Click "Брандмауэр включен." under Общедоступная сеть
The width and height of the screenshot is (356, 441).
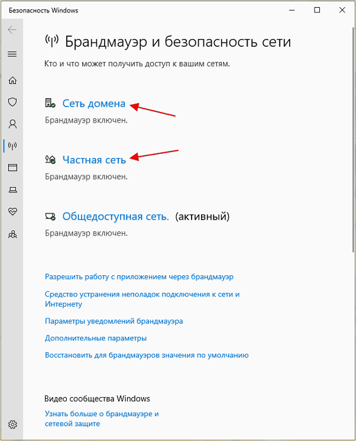pos(86,233)
